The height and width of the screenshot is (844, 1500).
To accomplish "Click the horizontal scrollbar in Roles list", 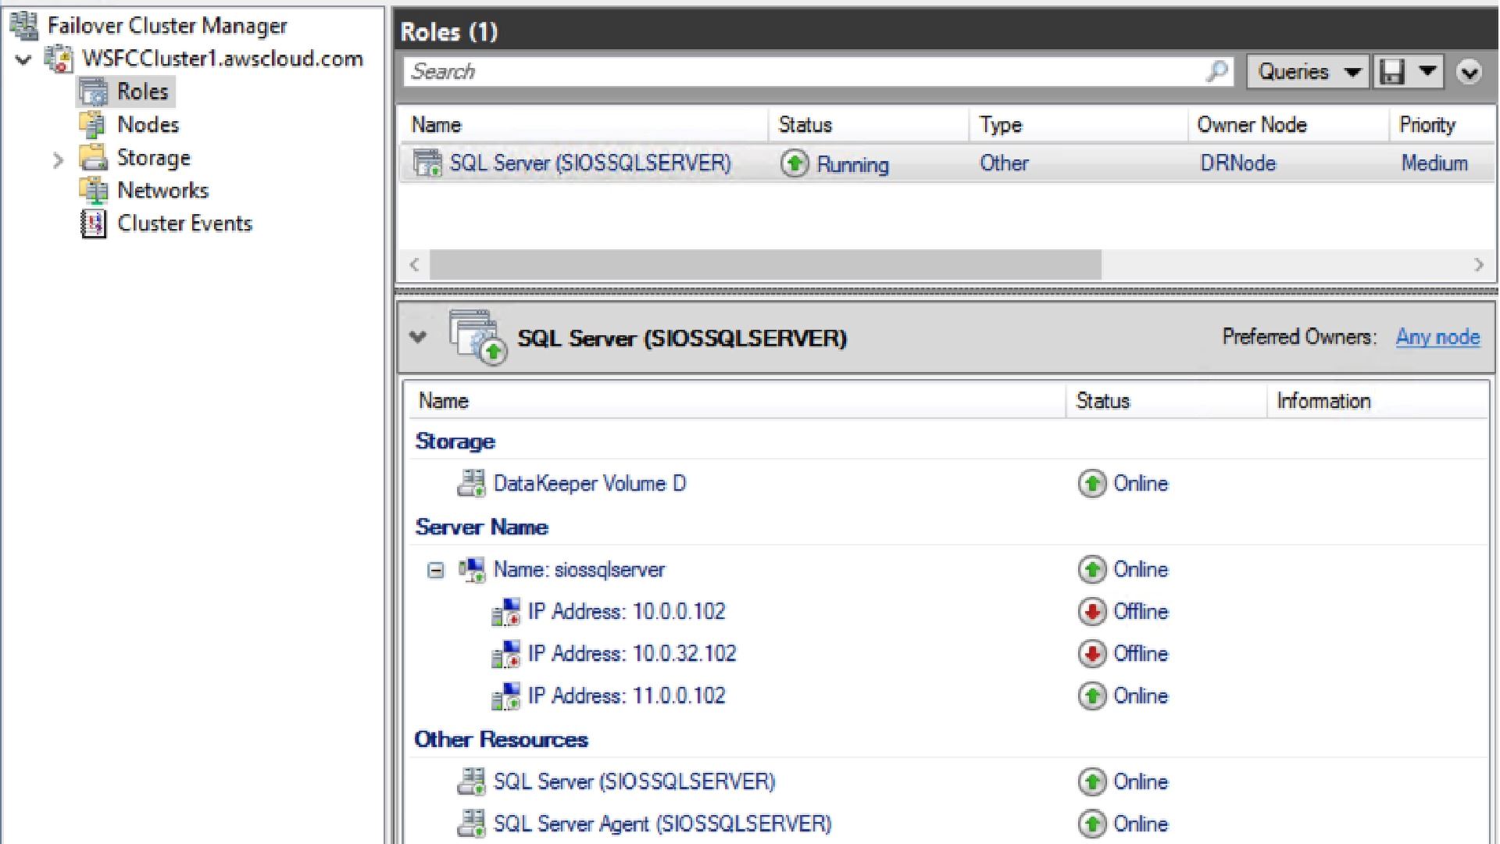I will click(x=764, y=265).
